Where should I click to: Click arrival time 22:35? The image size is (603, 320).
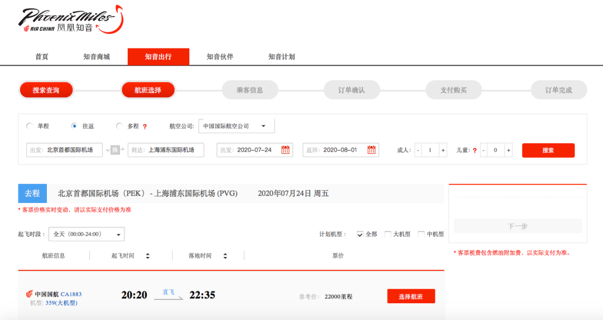pyautogui.click(x=202, y=295)
